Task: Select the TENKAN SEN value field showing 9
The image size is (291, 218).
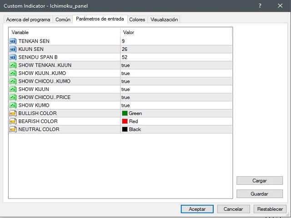Action: [176, 41]
